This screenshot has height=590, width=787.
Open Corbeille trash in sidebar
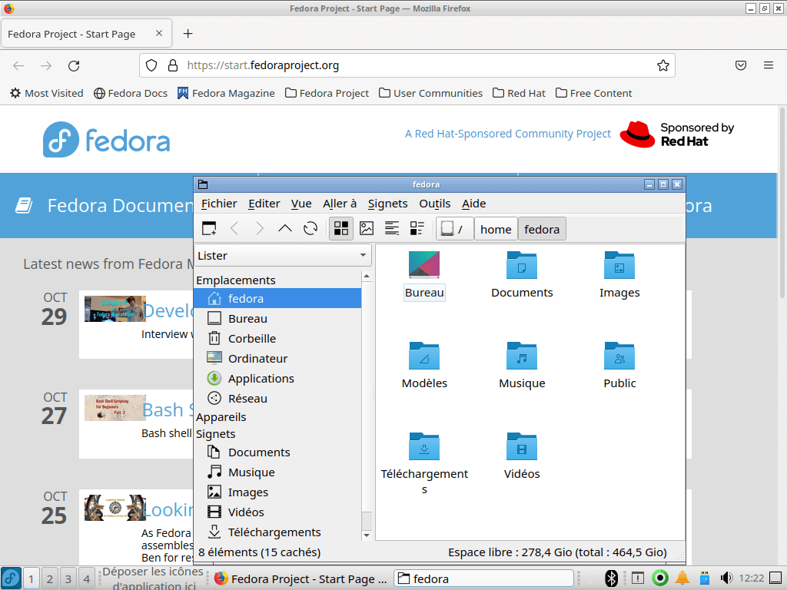[x=277, y=339]
